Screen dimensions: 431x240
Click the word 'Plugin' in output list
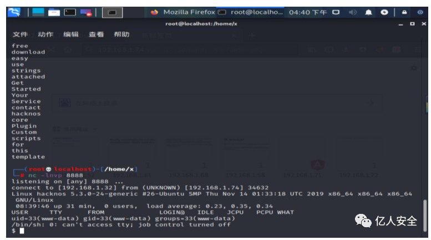(x=24, y=126)
